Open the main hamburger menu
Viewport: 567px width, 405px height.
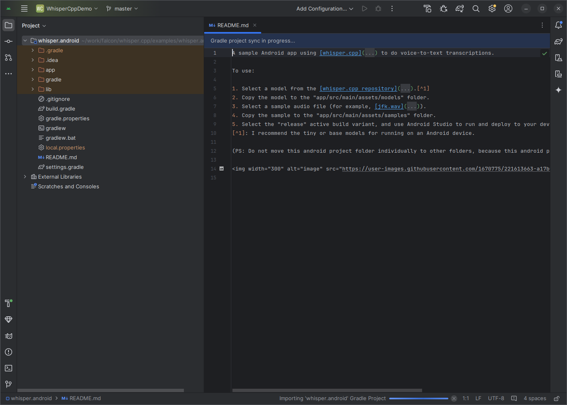(24, 8)
